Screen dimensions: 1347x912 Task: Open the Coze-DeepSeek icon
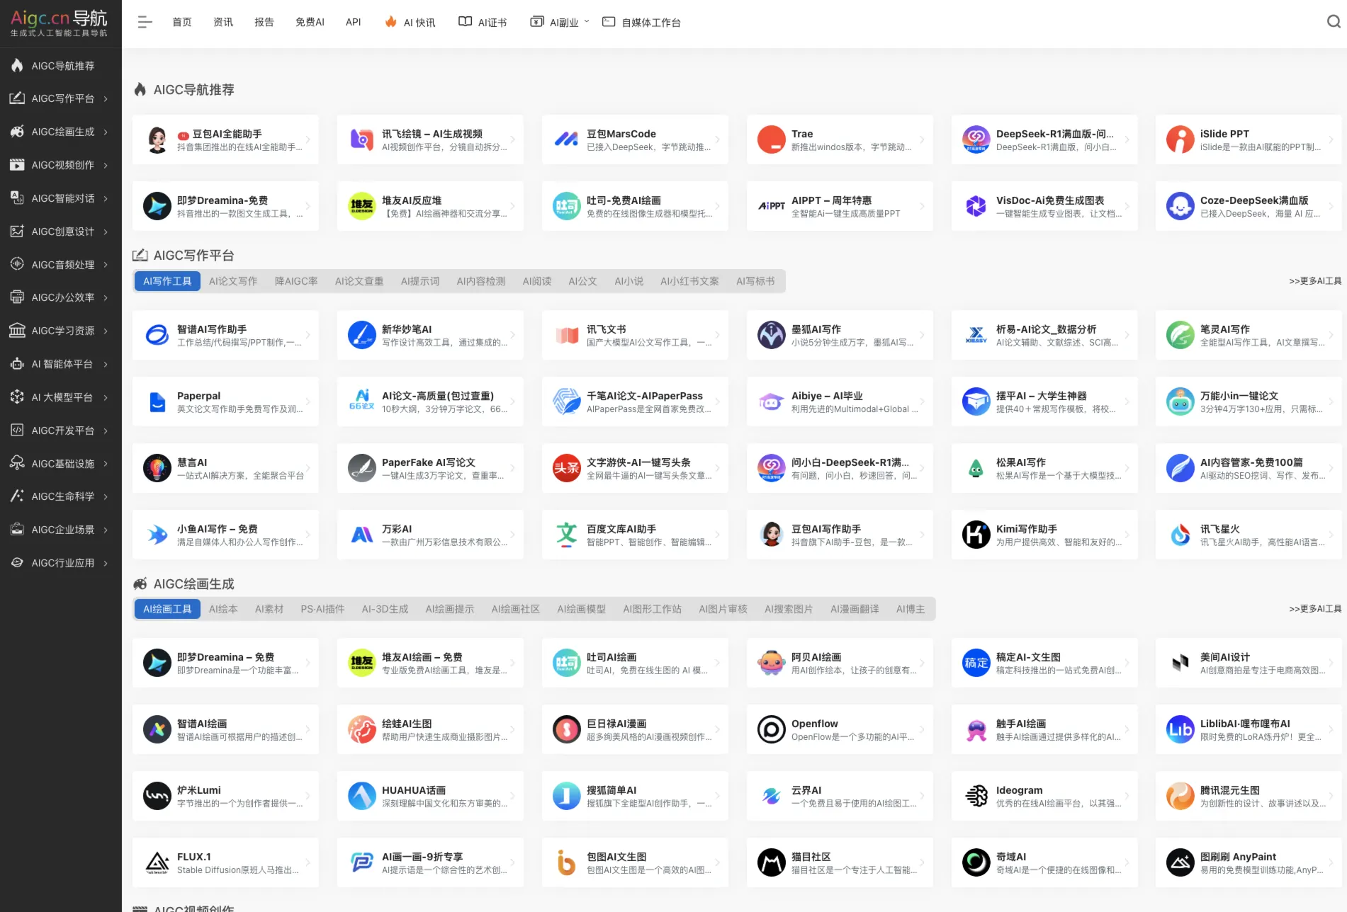pyautogui.click(x=1180, y=206)
